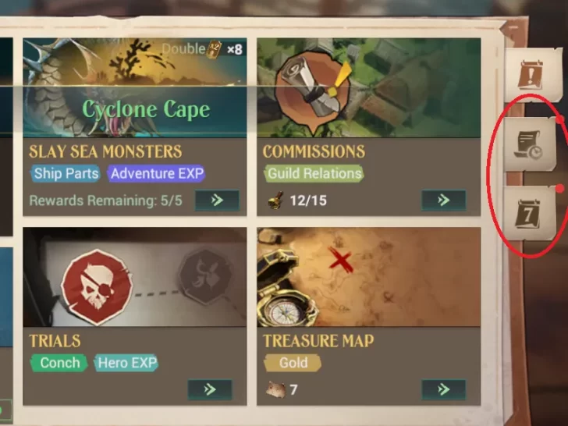Click the commission stamp icon beside 12/15
568x426 pixels.
[275, 201]
